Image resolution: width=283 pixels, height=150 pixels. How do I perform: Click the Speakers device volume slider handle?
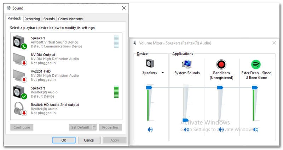pos(149,87)
